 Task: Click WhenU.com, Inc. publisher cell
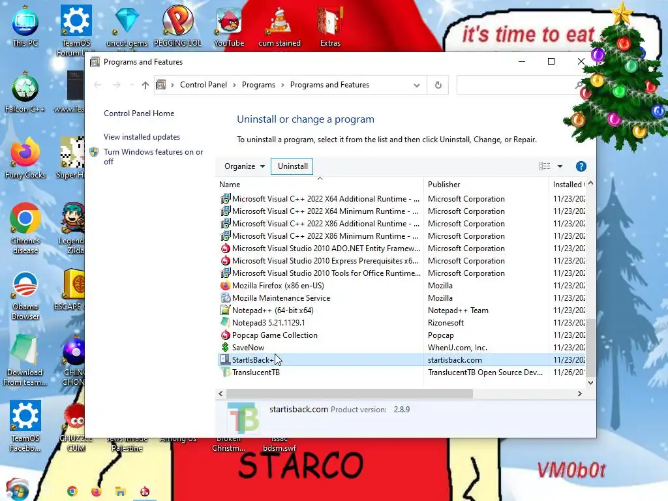coord(457,348)
